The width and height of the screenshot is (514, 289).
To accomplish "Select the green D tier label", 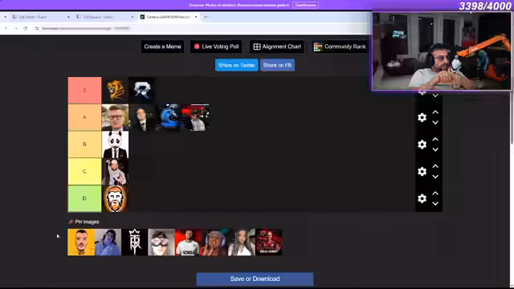I will point(84,198).
